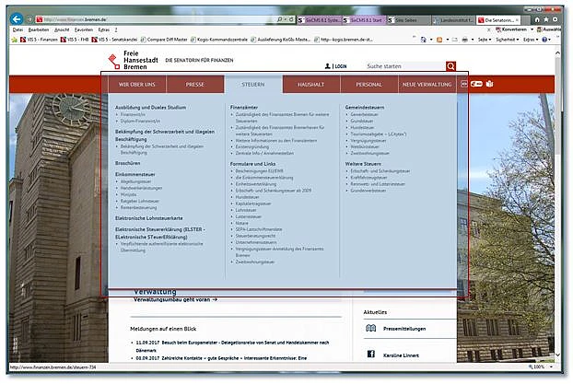Screen dimensions: 573x384
Task: Expand the Sicherheit toolbar dropdown
Action: [511, 41]
